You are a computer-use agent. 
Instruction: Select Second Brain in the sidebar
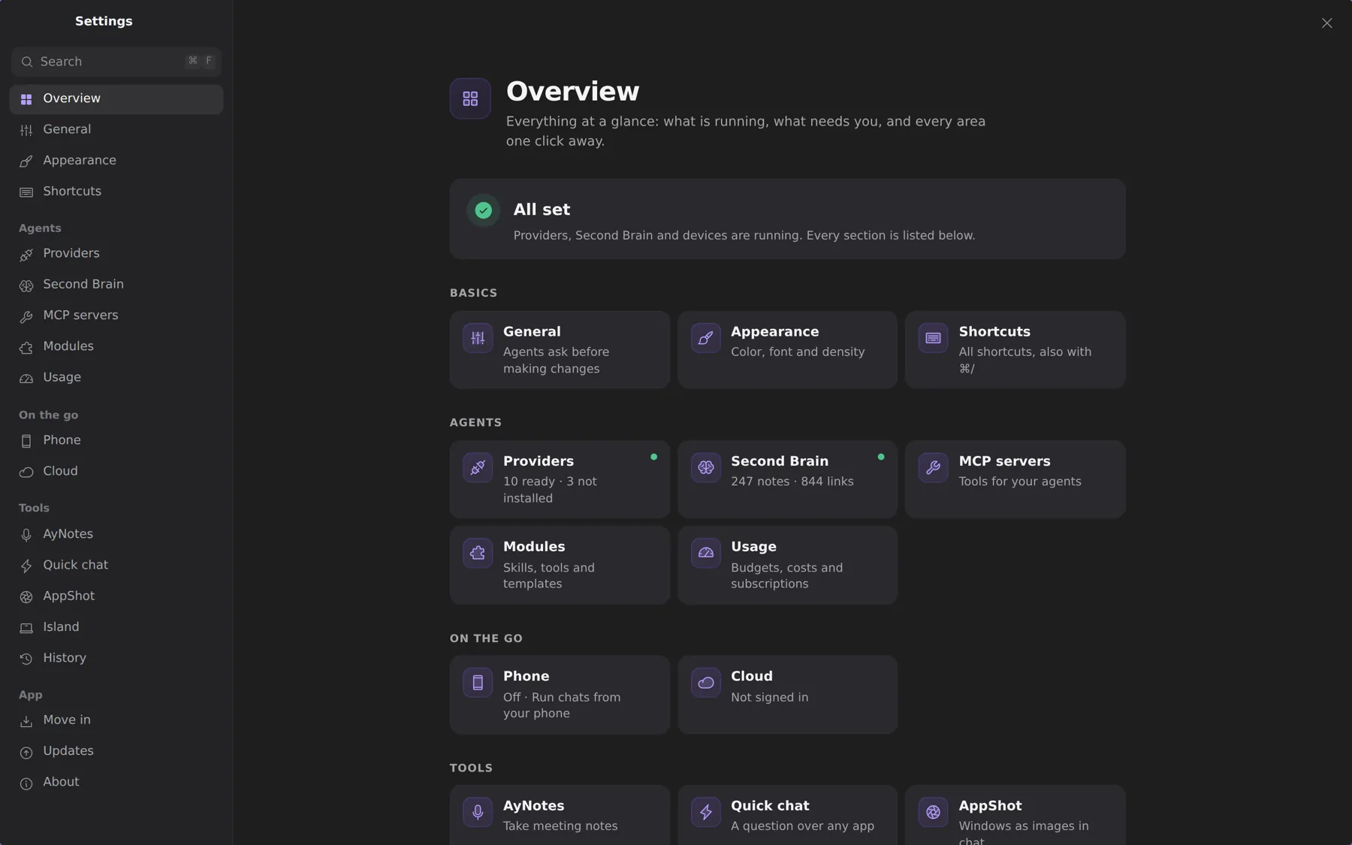pos(116,285)
